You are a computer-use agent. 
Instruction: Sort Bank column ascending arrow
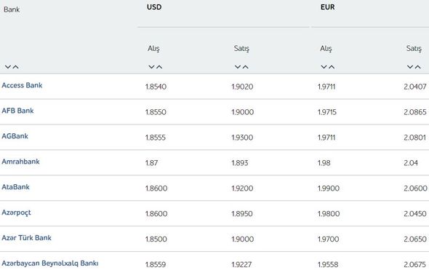point(15,67)
